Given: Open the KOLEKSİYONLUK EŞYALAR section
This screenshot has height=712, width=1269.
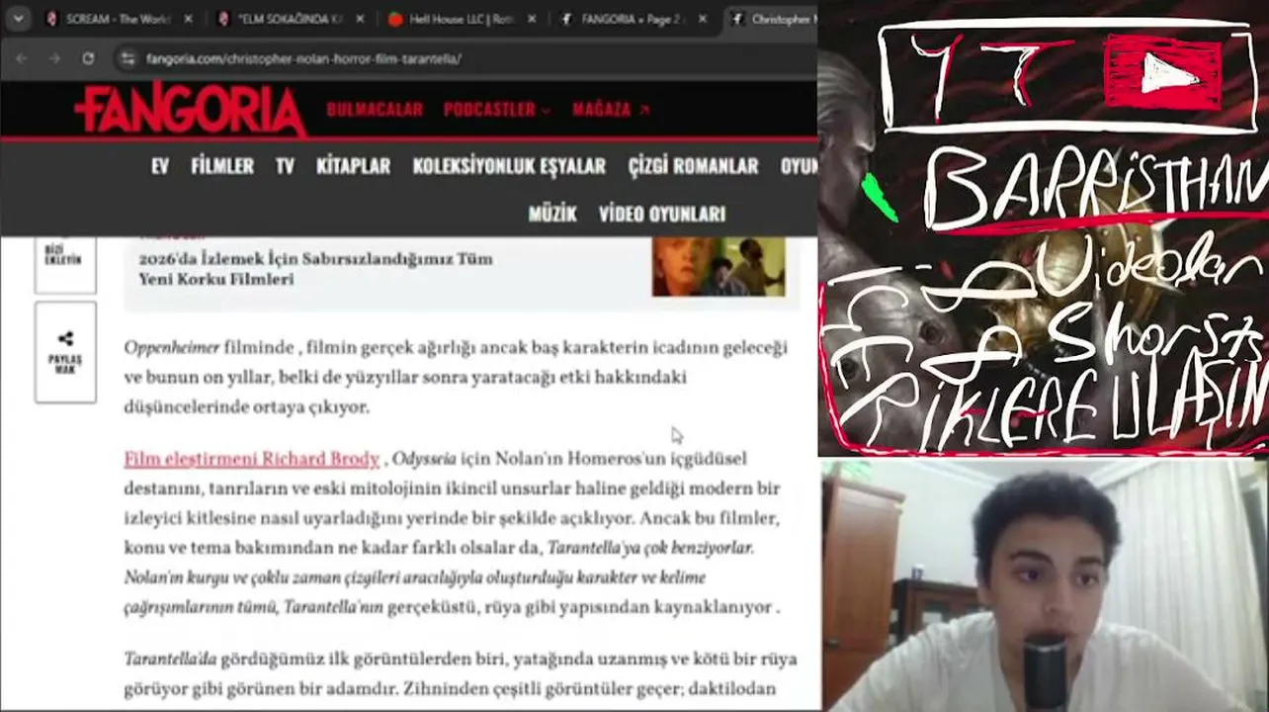Looking at the screenshot, I should (509, 166).
